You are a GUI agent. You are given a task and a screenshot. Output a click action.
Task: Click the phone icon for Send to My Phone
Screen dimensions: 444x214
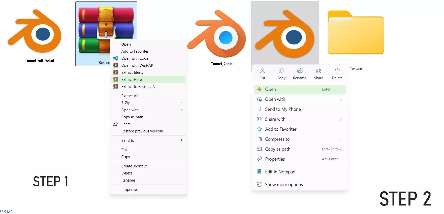(x=259, y=109)
